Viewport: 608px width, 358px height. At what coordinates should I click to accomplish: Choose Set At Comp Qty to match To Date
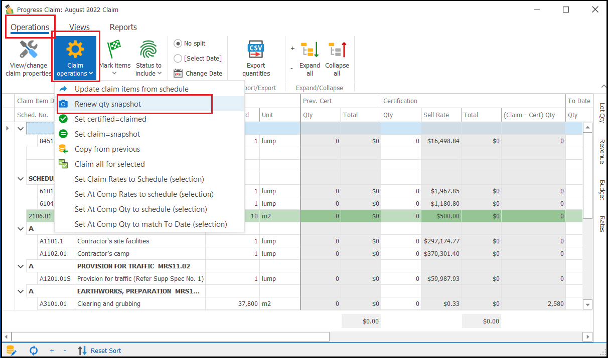[149, 224]
